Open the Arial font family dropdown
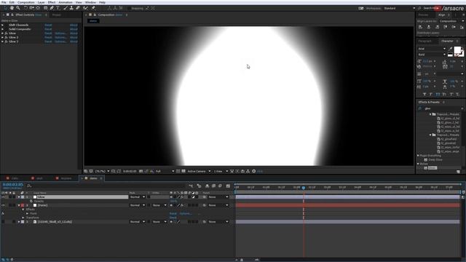Screen dimensions: 466x262 point(432,49)
